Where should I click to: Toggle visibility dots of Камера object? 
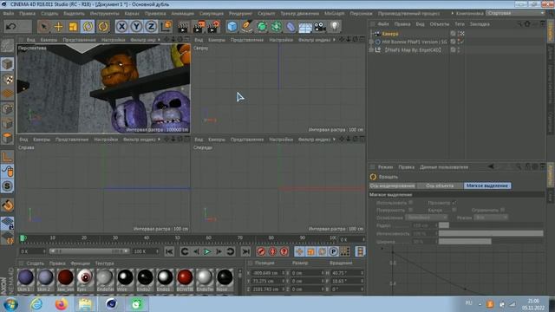click(x=459, y=34)
